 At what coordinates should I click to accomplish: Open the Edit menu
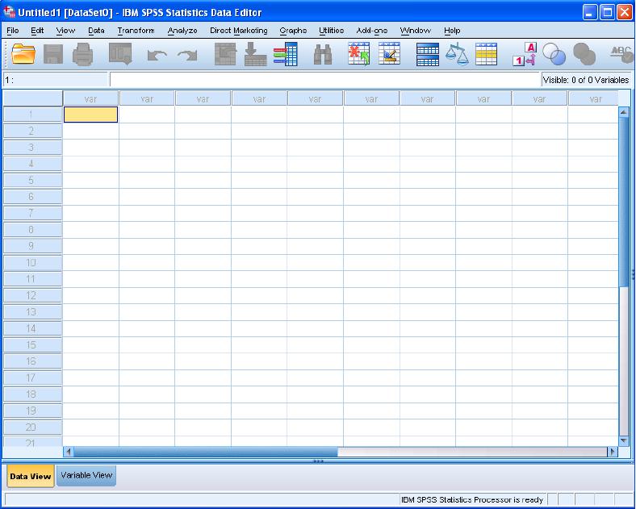(37, 31)
